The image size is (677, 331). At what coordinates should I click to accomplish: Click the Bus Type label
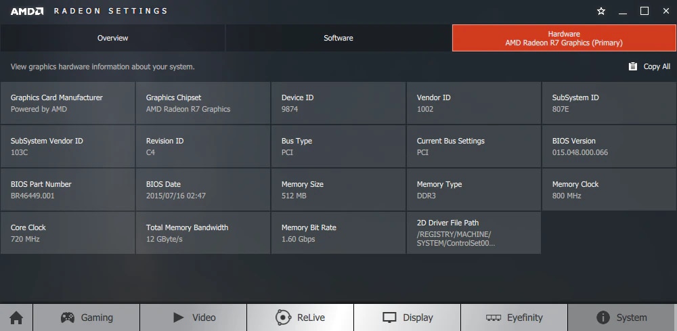(x=297, y=141)
